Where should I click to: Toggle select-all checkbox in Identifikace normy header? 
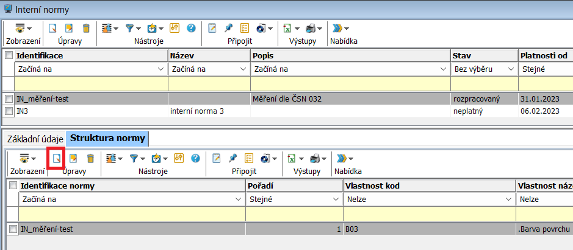point(13,186)
